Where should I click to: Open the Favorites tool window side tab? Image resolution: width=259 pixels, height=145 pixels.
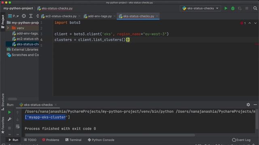click(3, 125)
